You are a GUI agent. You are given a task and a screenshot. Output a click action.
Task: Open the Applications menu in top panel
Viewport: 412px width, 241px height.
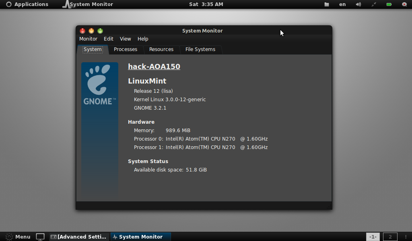pos(27,4)
